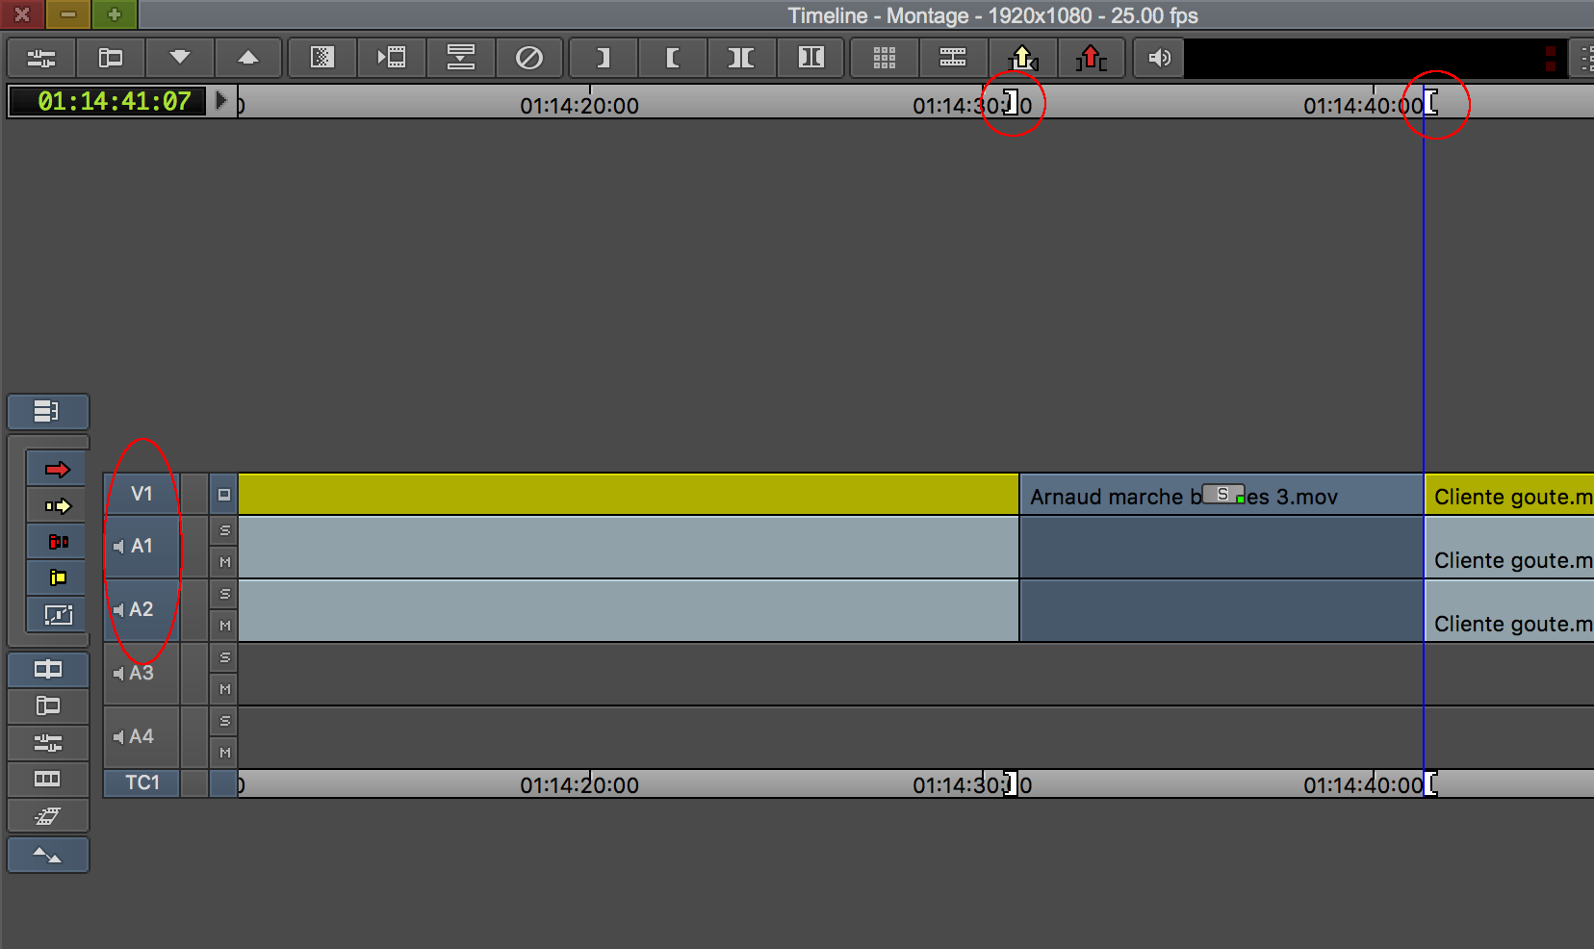The height and width of the screenshot is (949, 1594).
Task: Select the red Lift/Overwrite segment arrow
Action: (58, 470)
